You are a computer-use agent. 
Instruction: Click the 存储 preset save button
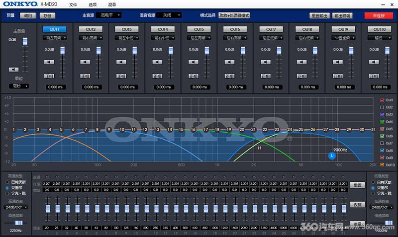coord(47,15)
